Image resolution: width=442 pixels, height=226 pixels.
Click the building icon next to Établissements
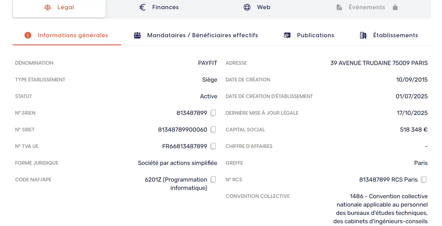[x=363, y=35]
